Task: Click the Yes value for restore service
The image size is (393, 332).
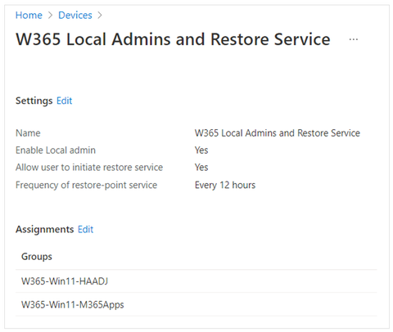Action: pos(201,168)
